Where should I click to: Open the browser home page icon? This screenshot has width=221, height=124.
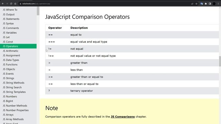tap(15, 4)
